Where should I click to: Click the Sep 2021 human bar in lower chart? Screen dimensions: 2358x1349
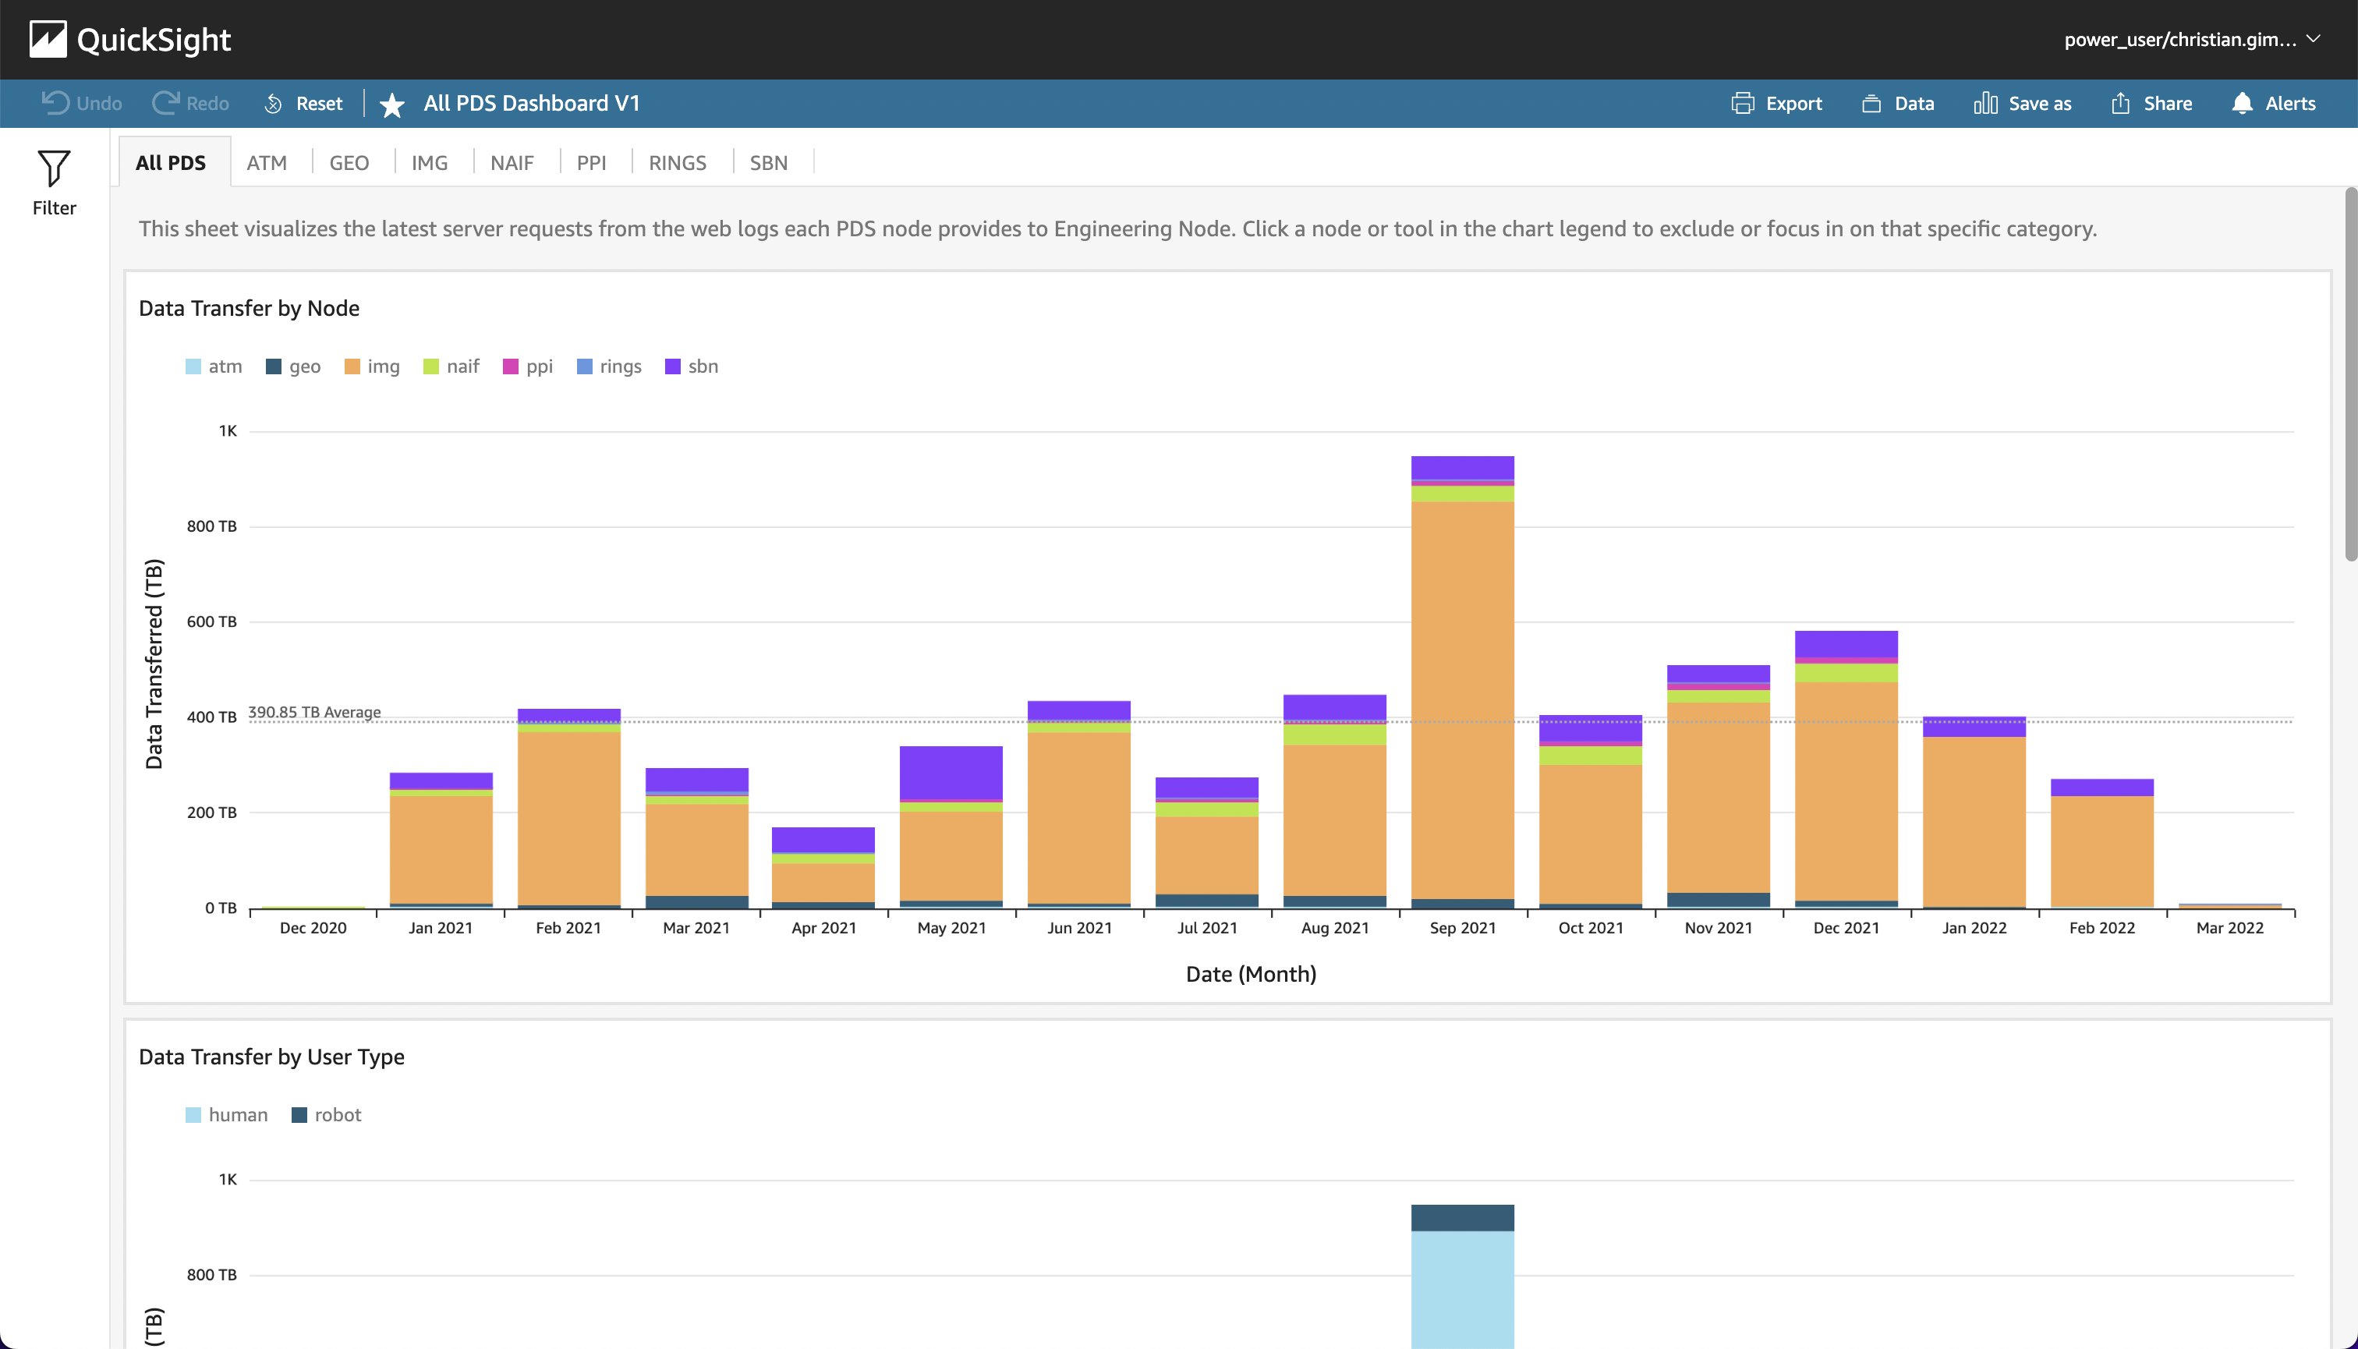pyautogui.click(x=1463, y=1290)
